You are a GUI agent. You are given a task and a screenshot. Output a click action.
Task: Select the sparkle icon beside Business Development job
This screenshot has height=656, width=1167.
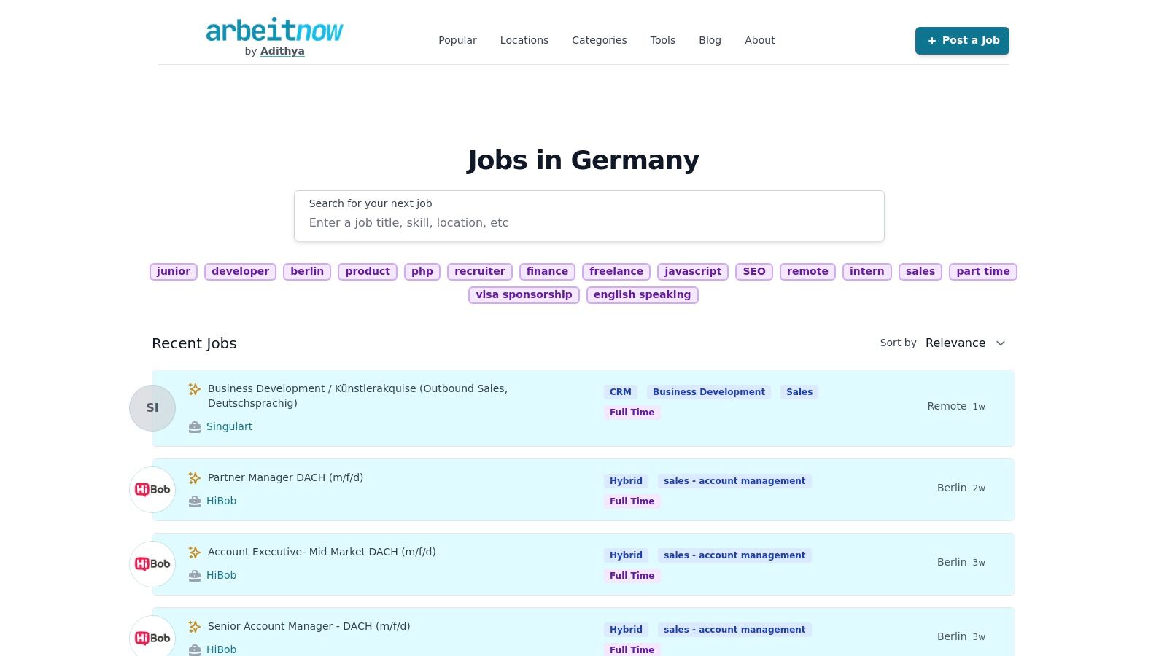tap(195, 389)
